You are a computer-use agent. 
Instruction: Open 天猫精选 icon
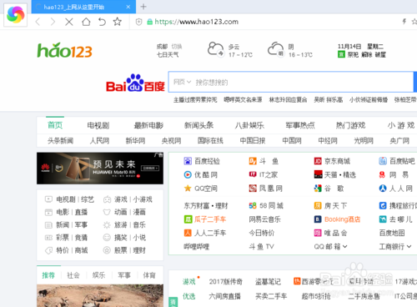(318, 174)
